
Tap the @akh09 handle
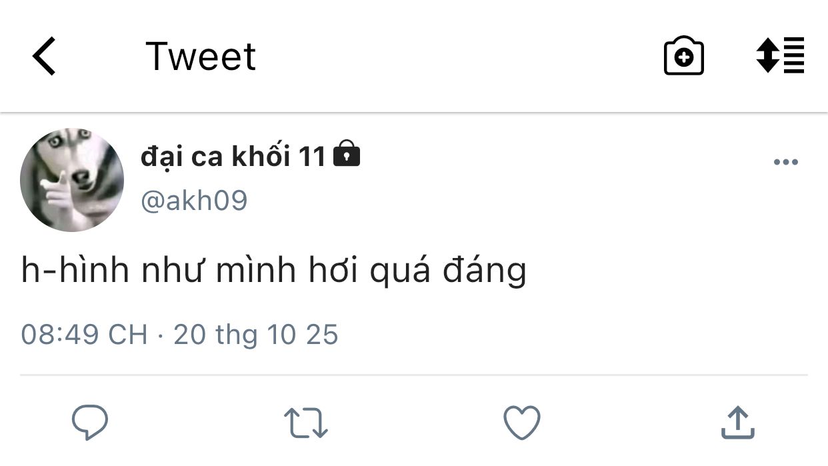[x=194, y=200]
